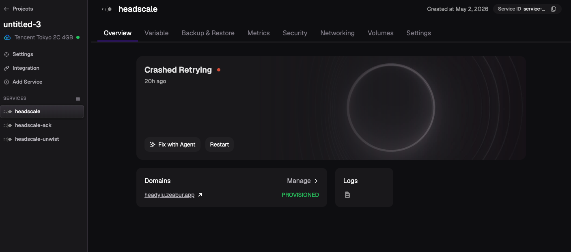
Task: Open the service Settings tab
Action: tap(419, 33)
